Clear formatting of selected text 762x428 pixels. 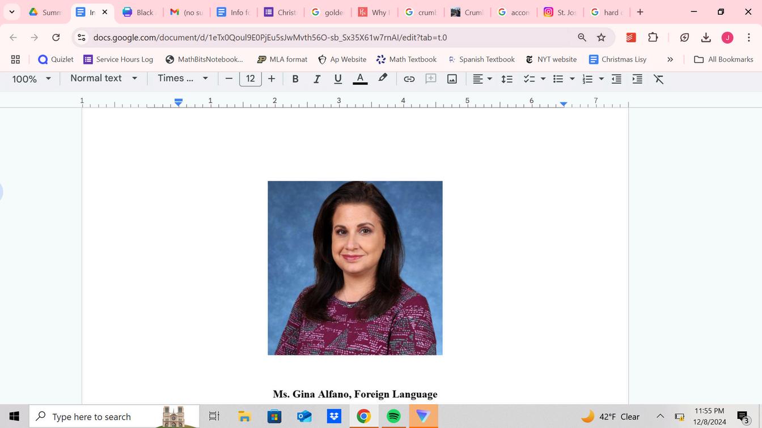click(x=658, y=79)
